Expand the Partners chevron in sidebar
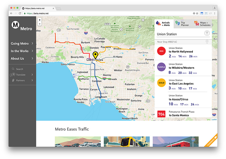226x159 pixels. (x=32, y=80)
